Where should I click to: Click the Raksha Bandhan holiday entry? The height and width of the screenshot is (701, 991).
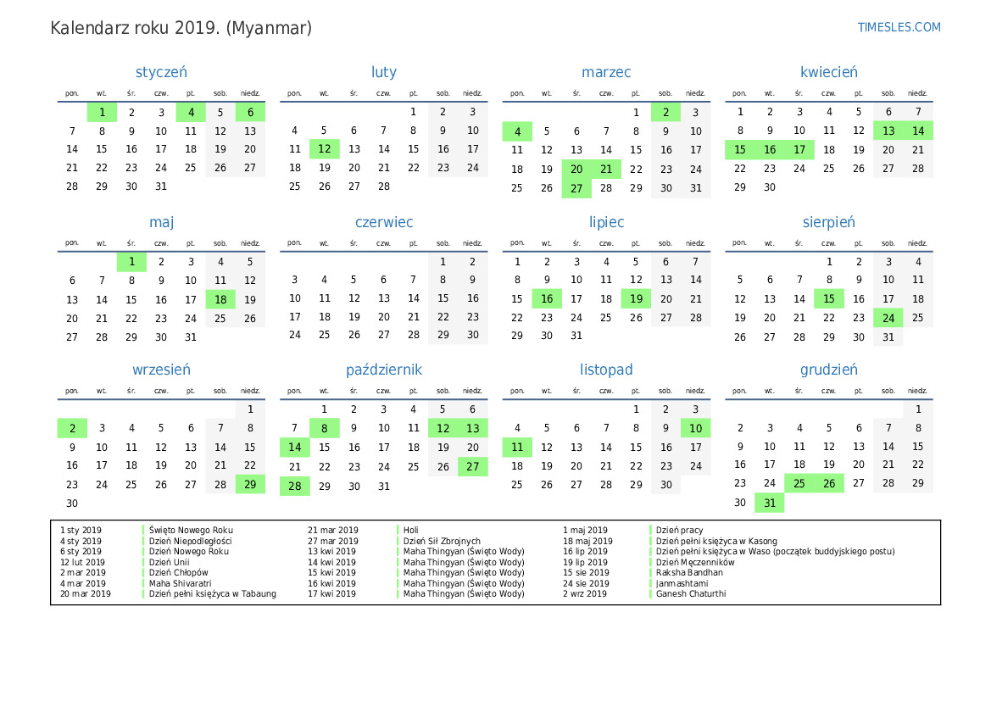689,572
